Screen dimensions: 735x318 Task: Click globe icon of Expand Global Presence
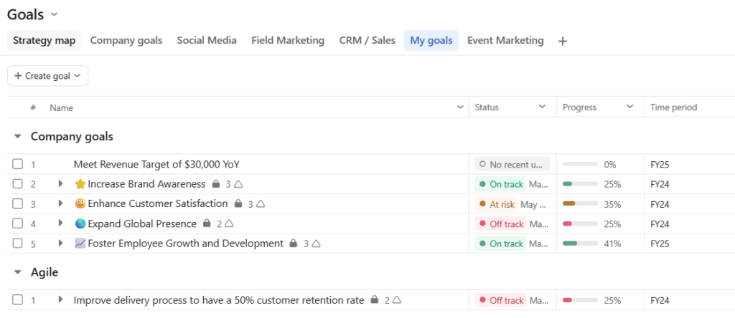(80, 224)
